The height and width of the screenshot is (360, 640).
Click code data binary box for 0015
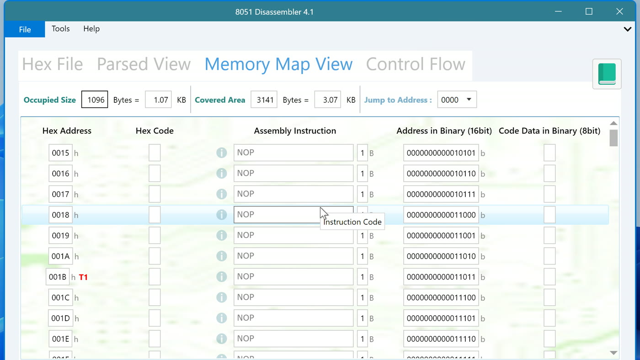(x=549, y=153)
